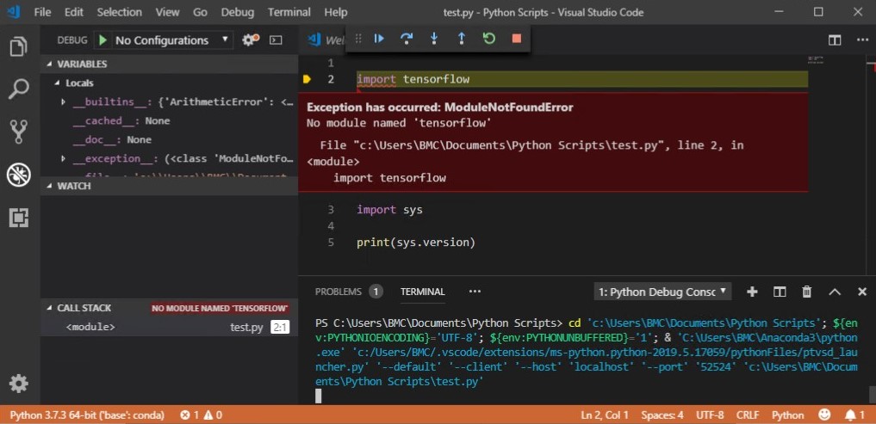Step Out in the debug toolbar
Screen dimensions: 876x424
[462, 39]
